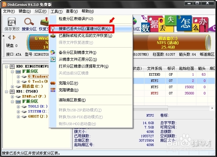Open the 硬盘(D) menu

(25, 11)
